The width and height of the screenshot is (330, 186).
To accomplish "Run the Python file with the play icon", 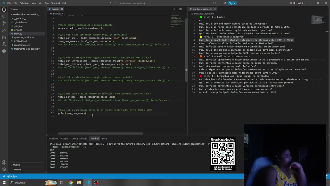I will coord(174,9).
